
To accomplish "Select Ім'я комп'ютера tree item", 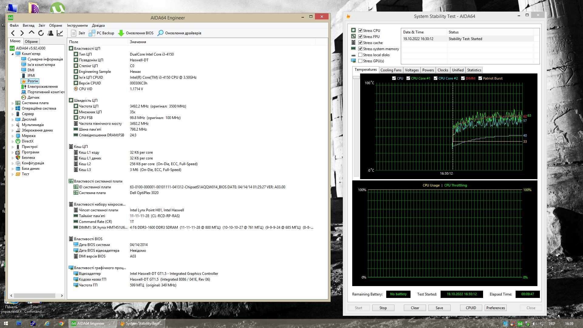I will pyautogui.click(x=41, y=65).
